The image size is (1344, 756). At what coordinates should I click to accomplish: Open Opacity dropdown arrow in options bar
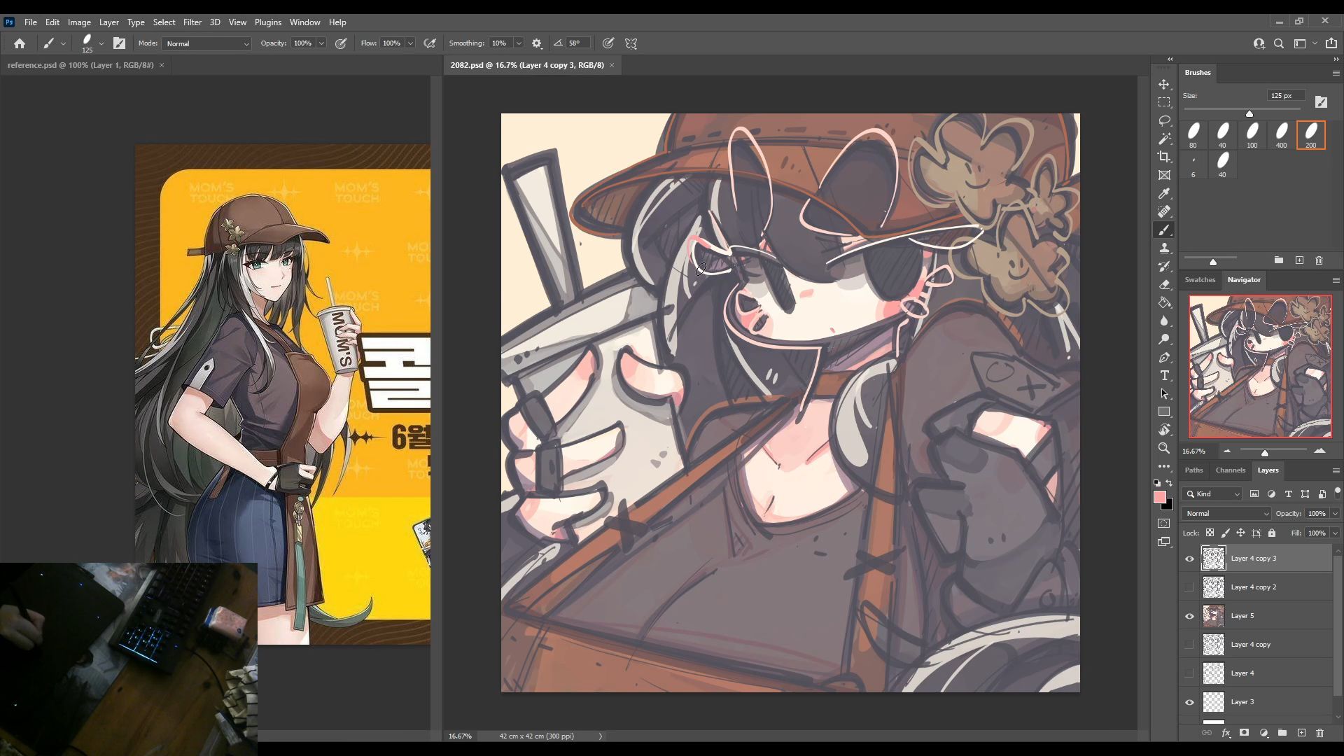(x=321, y=43)
